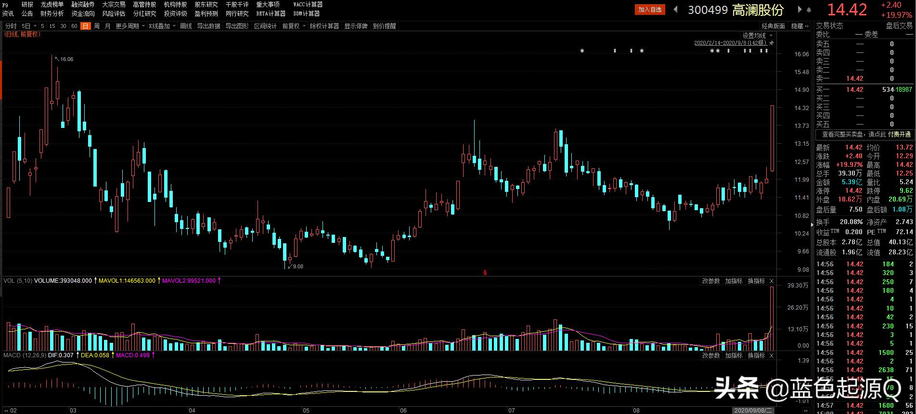Set a 到价提醒 price alert
The height and width of the screenshot is (414, 916).
click(x=384, y=26)
